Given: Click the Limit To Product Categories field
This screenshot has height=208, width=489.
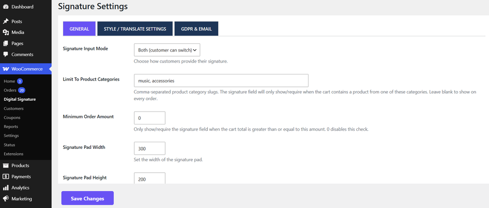Looking at the screenshot, I should coord(221,80).
